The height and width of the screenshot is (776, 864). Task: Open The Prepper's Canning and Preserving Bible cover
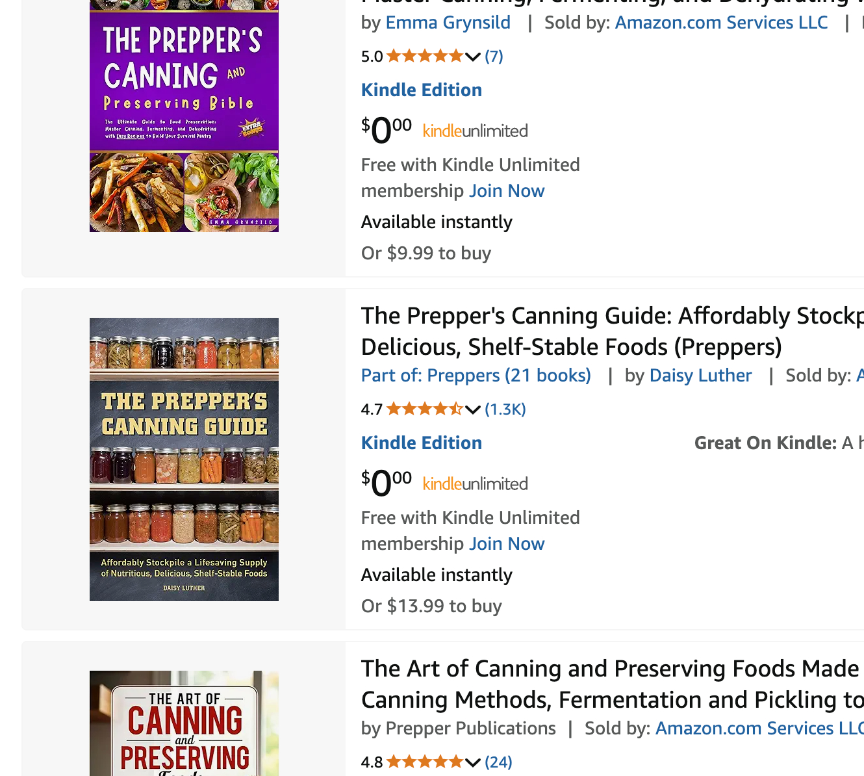tap(184, 116)
